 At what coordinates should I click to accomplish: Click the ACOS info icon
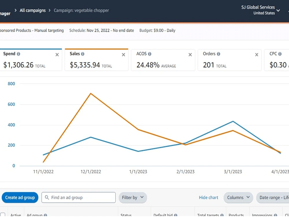[150, 54]
